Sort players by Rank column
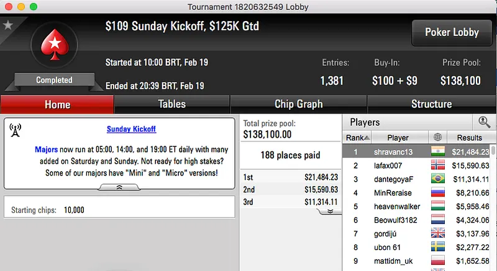This screenshot has width=497, height=271. click(x=358, y=137)
